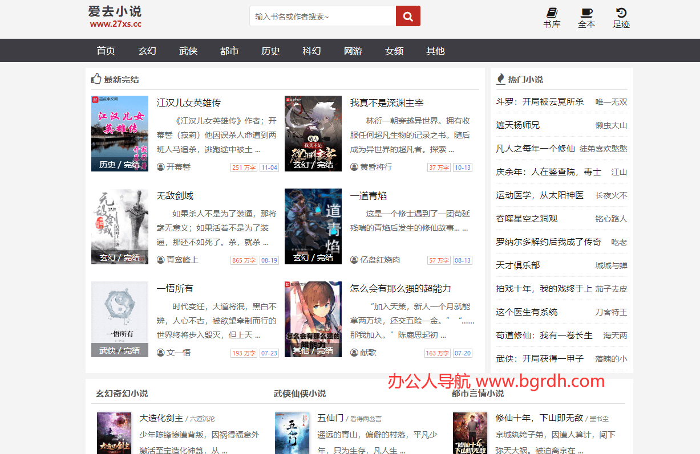The height and width of the screenshot is (454, 700).
Task: Open hot novel 遮天杨师兄
Action: point(518,125)
